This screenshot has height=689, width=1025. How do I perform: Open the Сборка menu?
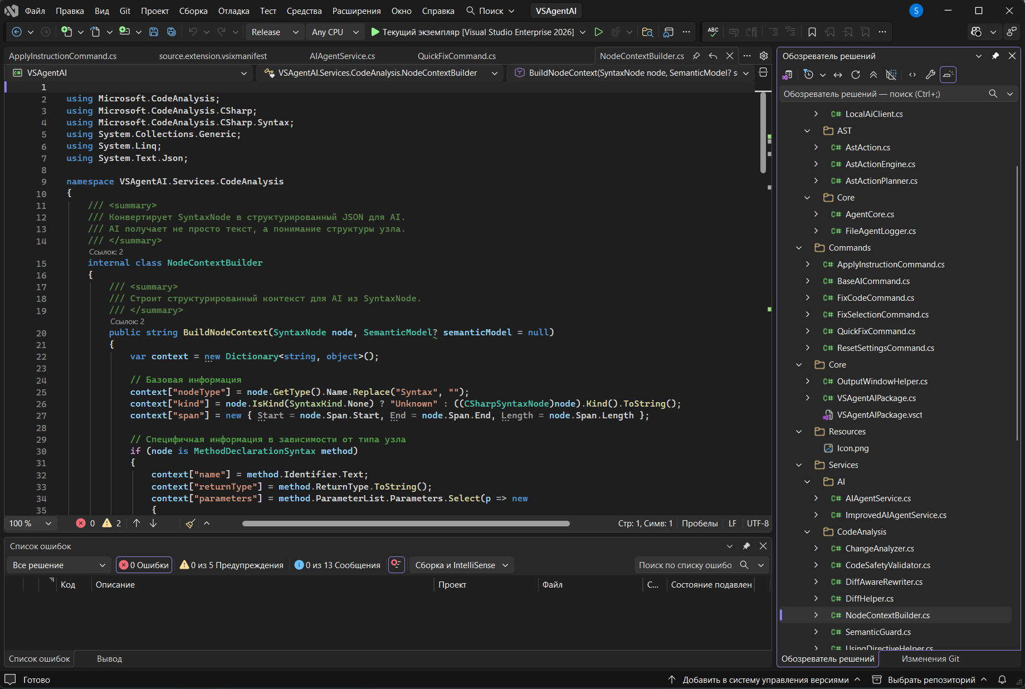[x=193, y=11]
